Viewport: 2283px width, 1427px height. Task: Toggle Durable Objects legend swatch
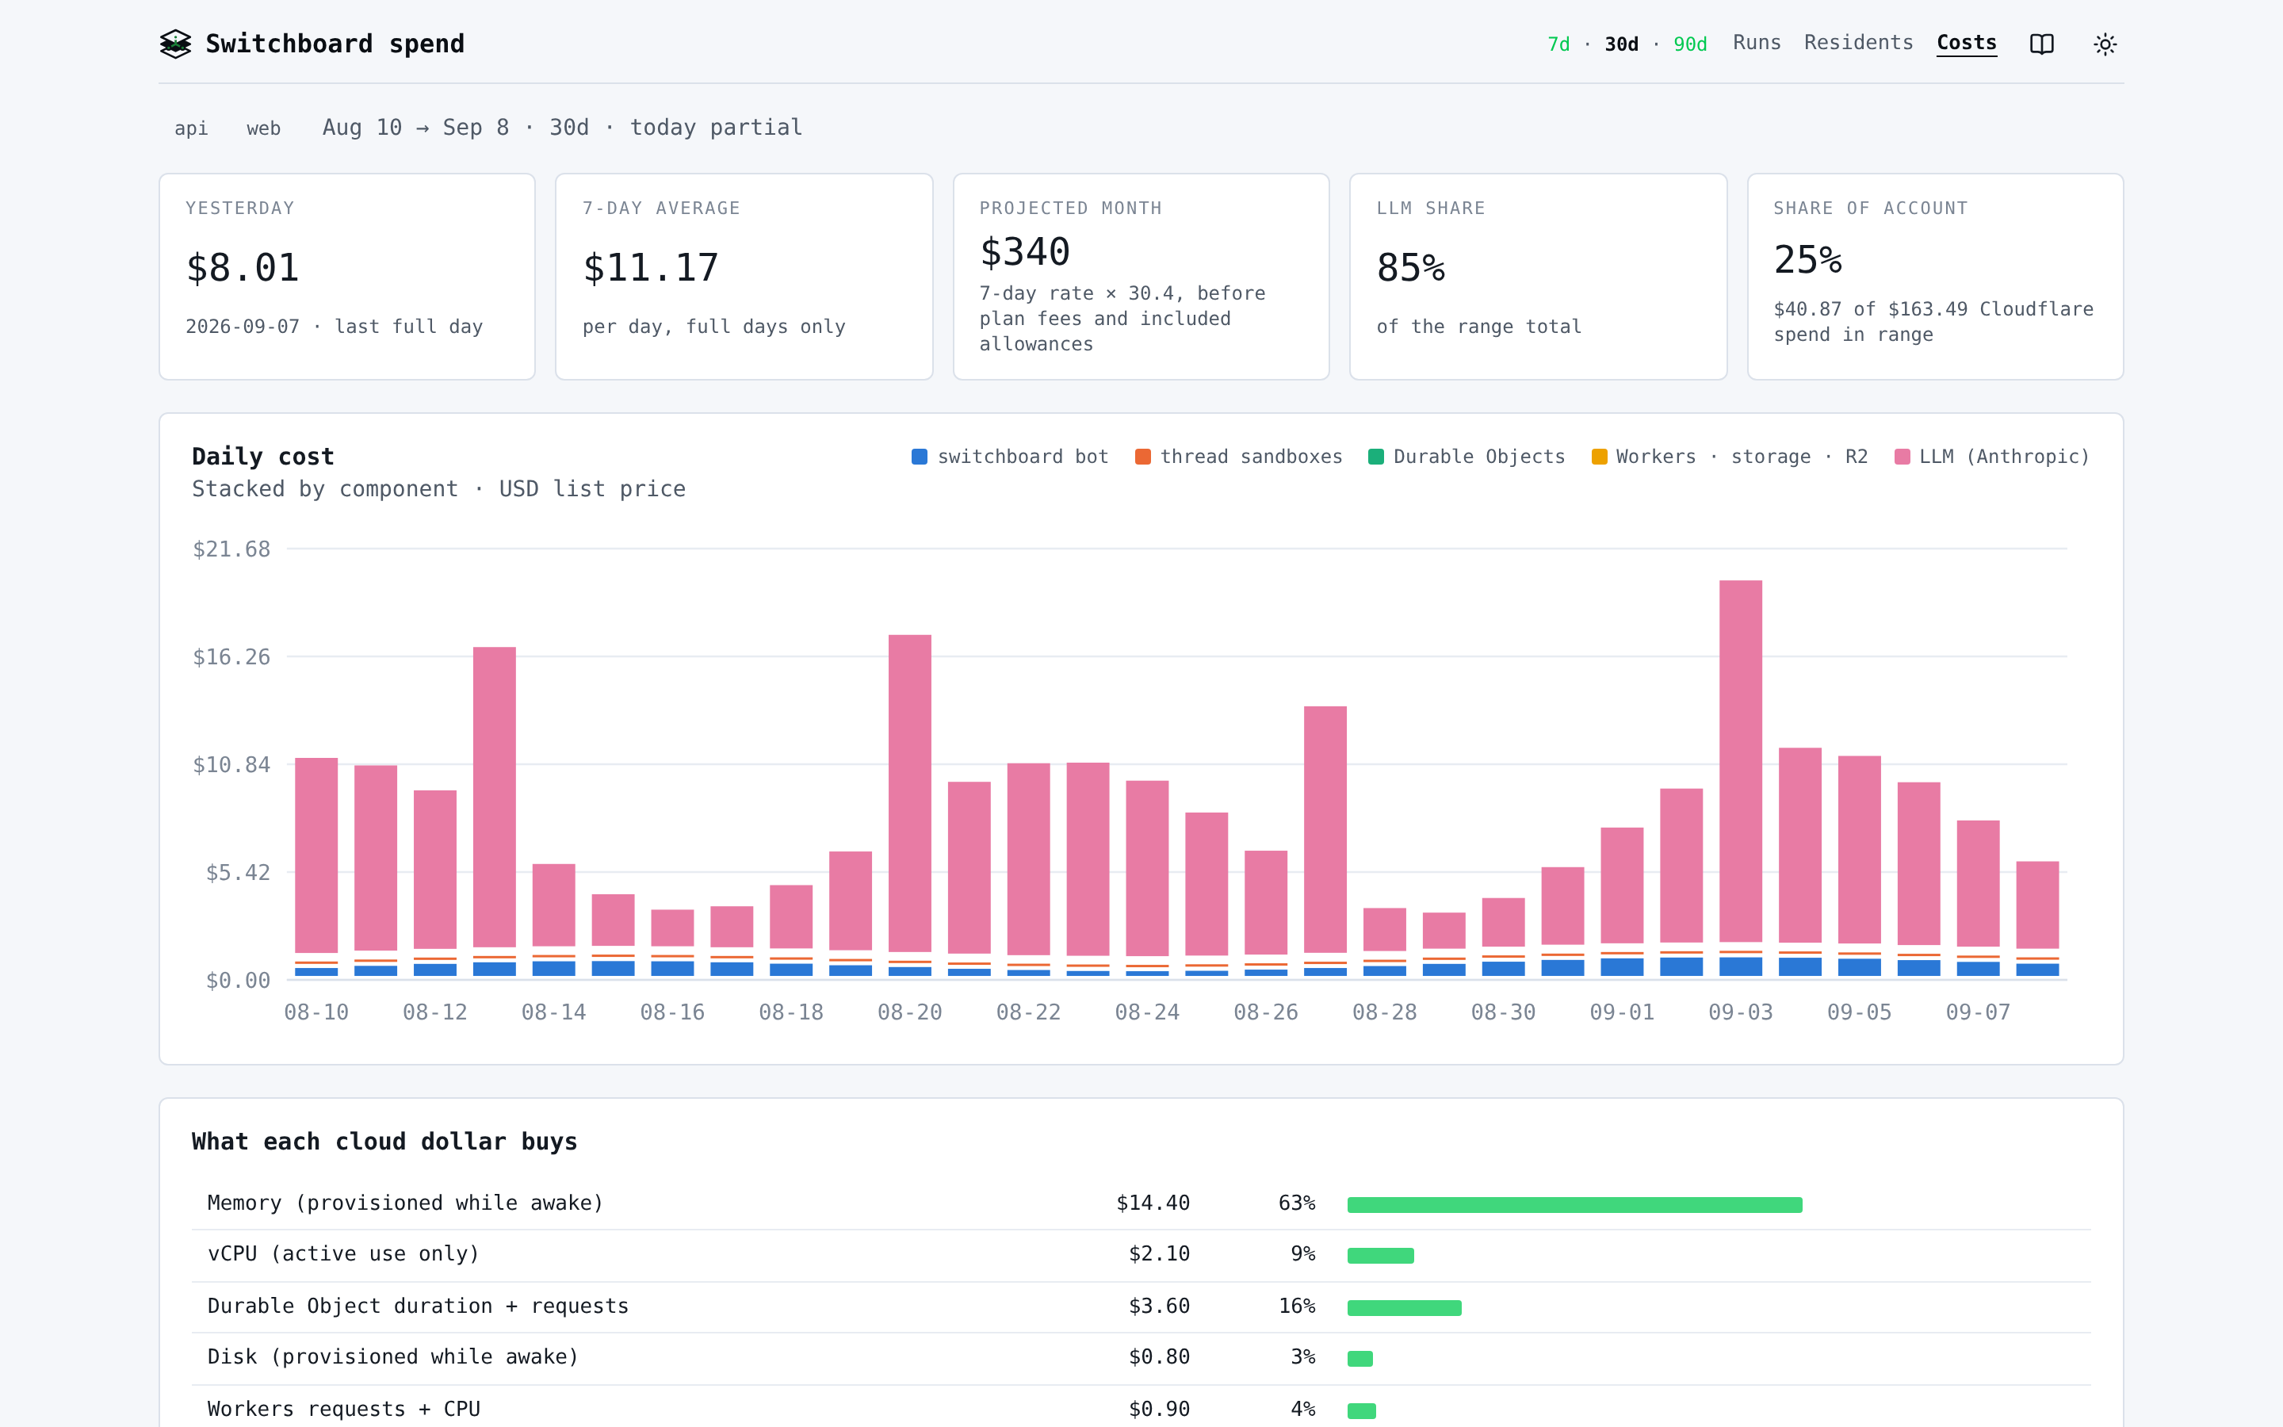(x=1375, y=457)
